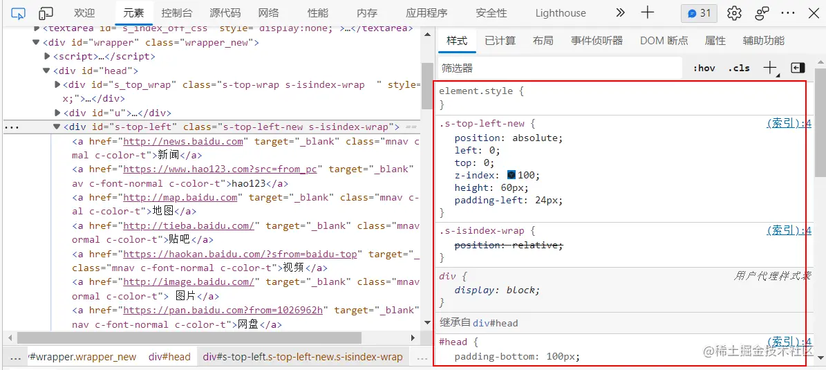Viewport: 826px width, 370px height.
Task: Open the 属性 sub-tab
Action: (715, 41)
